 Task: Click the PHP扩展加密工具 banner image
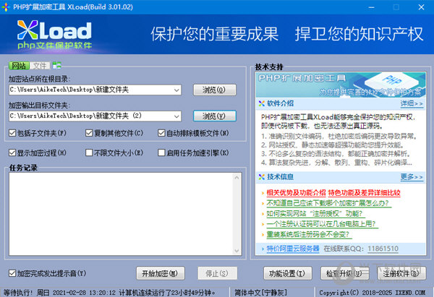click(x=341, y=85)
